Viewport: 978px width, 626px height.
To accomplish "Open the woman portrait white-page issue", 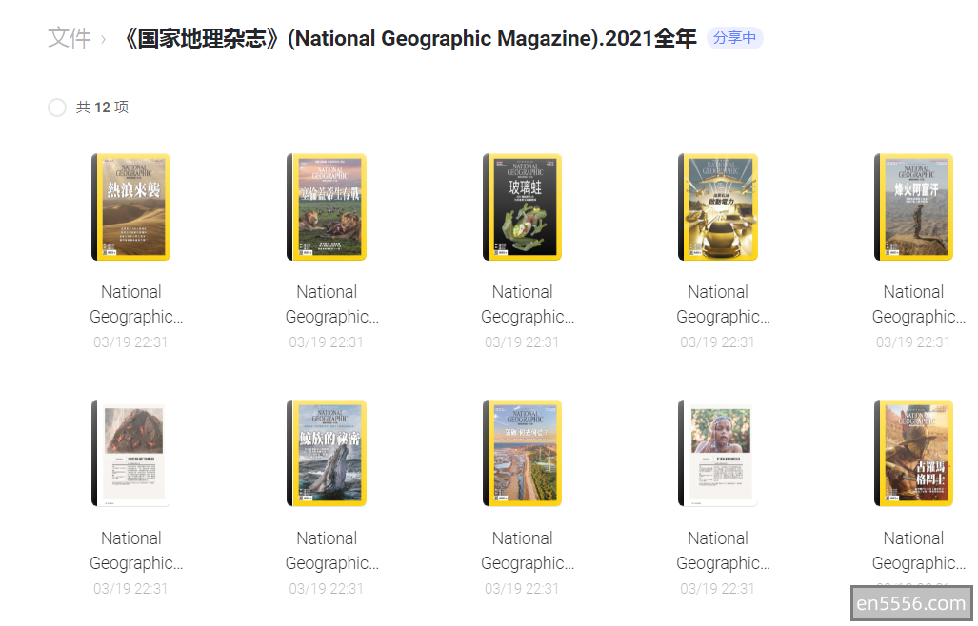I will (x=718, y=453).
